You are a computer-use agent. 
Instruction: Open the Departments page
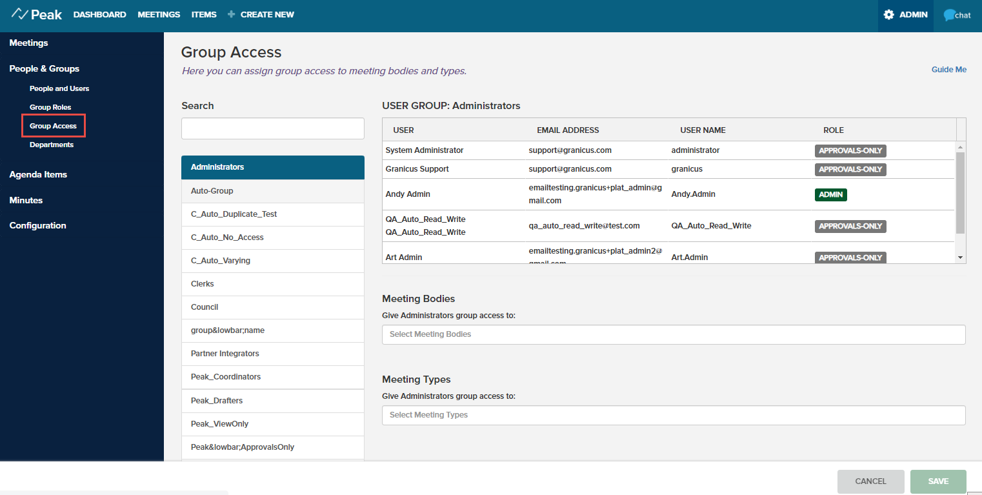tap(51, 144)
